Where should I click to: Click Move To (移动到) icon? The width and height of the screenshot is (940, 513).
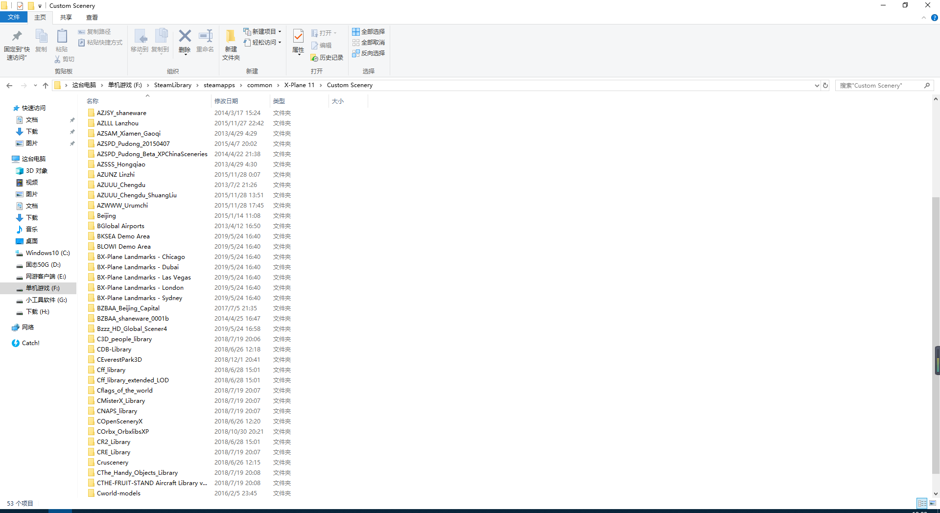pos(140,36)
